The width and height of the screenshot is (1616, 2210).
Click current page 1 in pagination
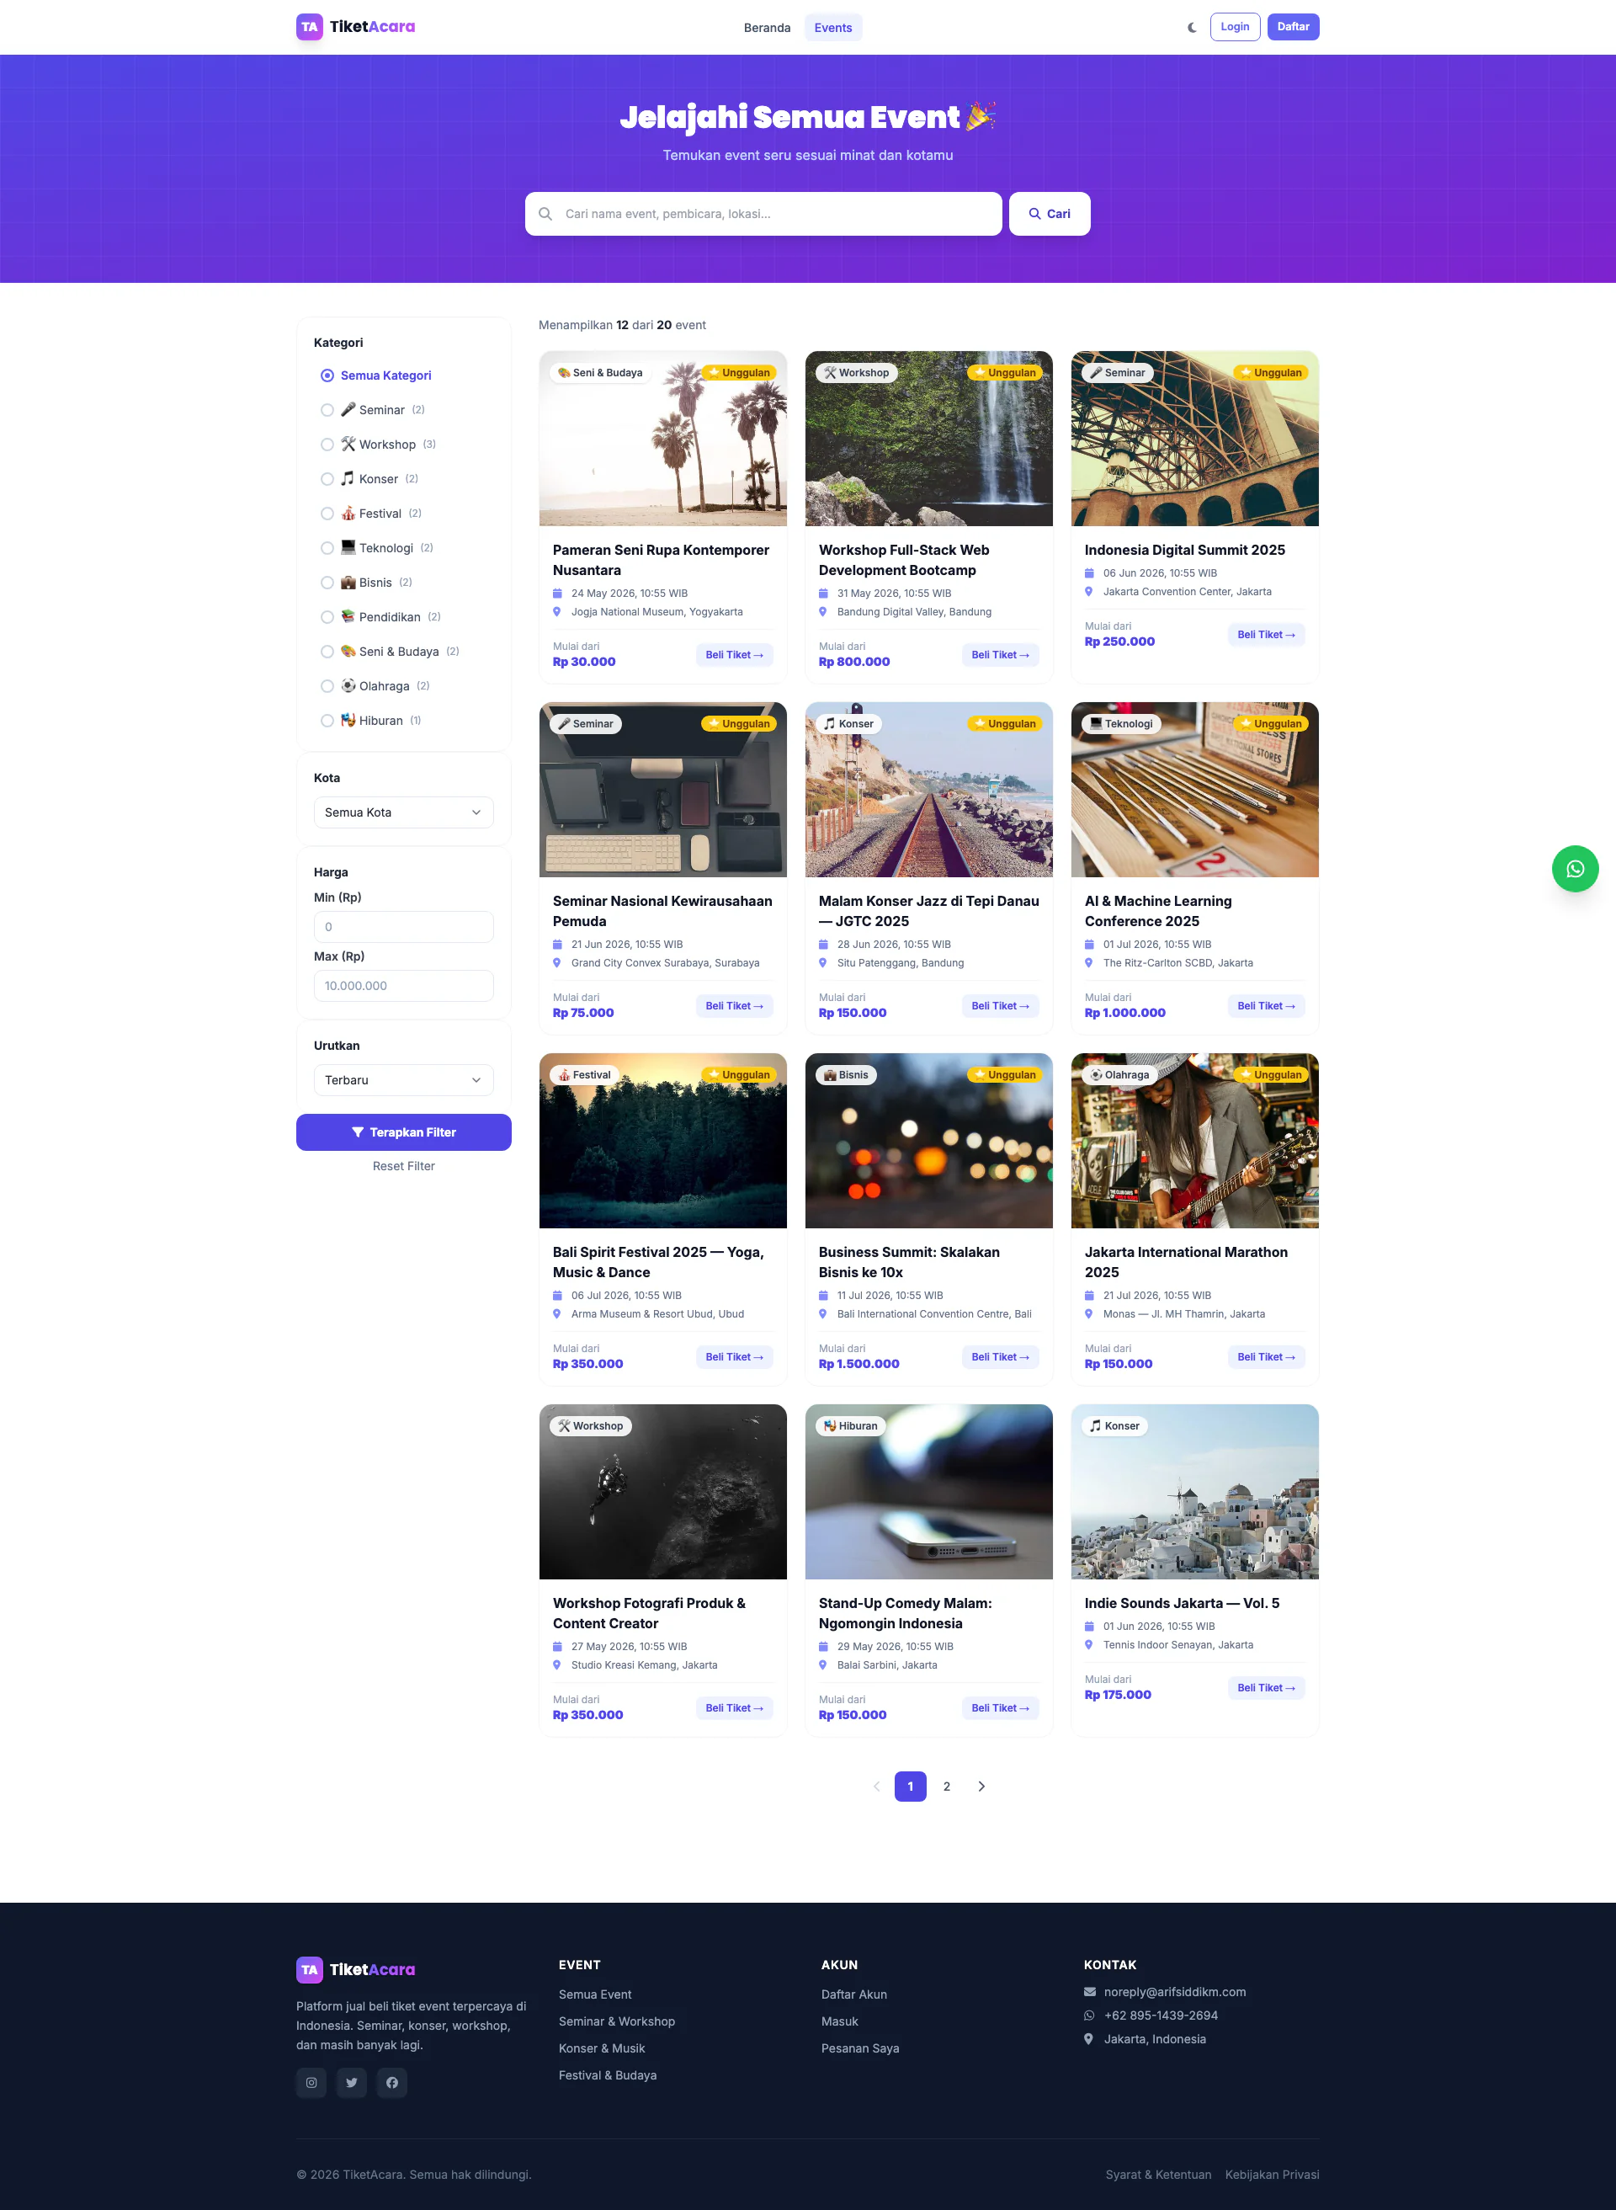tap(910, 1786)
